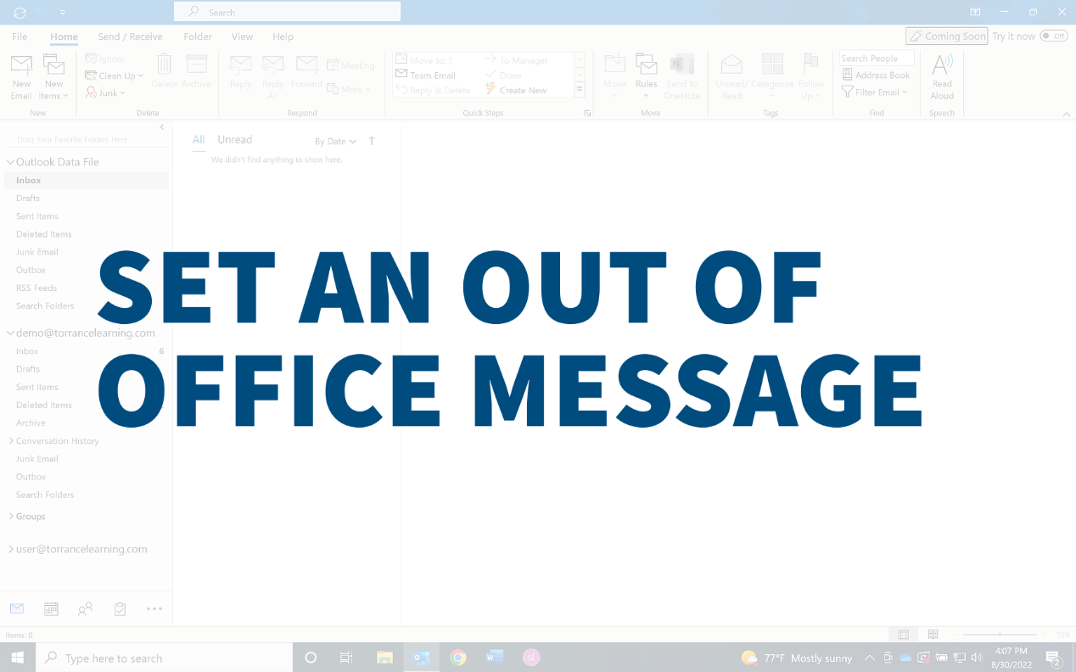Image resolution: width=1076 pixels, height=672 pixels.
Task: Select the Team Email quick step
Action: 426,76
